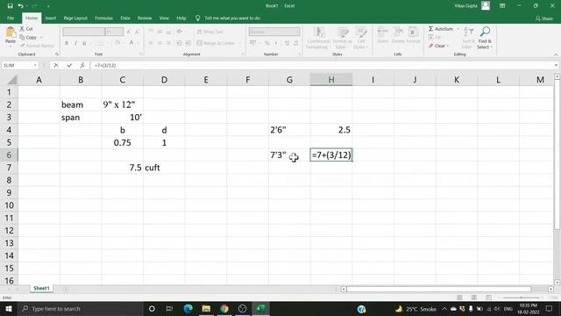Click the Cut scissors button
This screenshot has width=561, height=316.
26,29
